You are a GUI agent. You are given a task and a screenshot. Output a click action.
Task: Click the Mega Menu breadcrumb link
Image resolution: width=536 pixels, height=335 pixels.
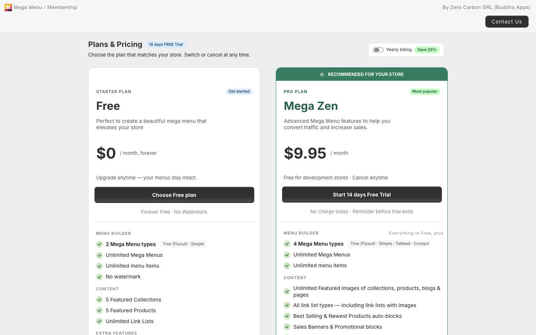pos(28,7)
